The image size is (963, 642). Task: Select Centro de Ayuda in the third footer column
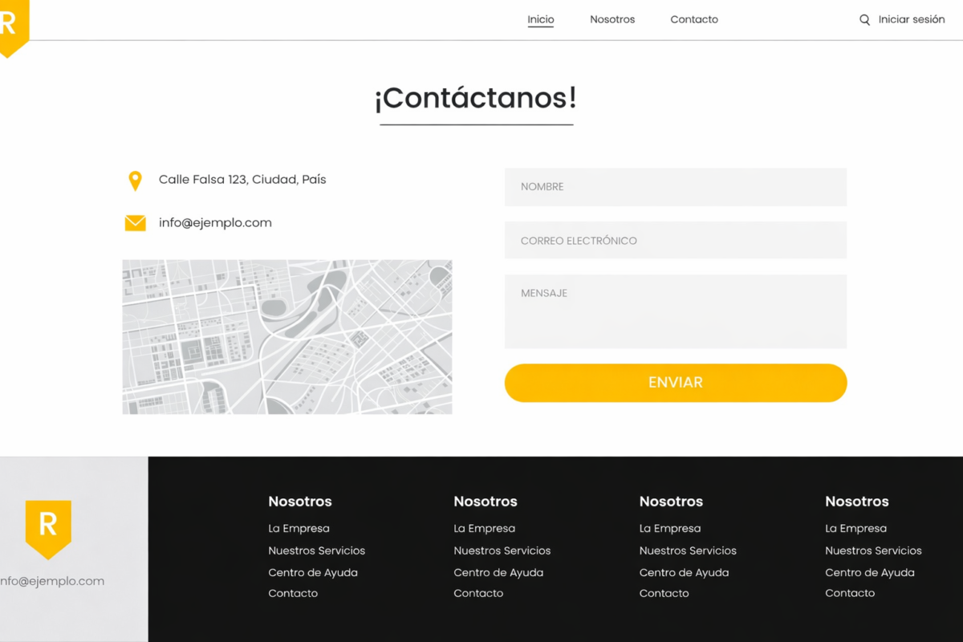point(684,572)
